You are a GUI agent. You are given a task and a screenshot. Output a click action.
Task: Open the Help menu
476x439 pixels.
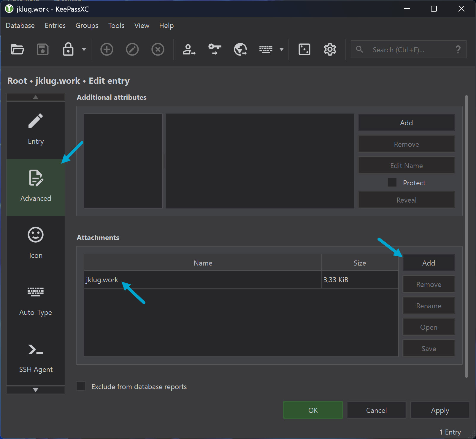pos(166,26)
